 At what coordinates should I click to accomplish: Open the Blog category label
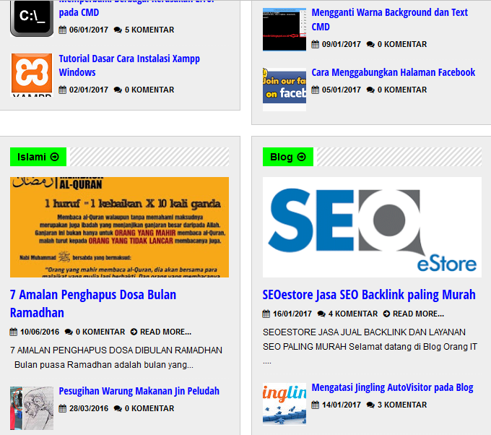click(x=288, y=157)
